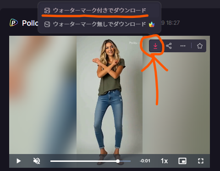Click the image icon beside ウォーターマーク付きでダウンロード
The height and width of the screenshot is (171, 220).
point(47,11)
